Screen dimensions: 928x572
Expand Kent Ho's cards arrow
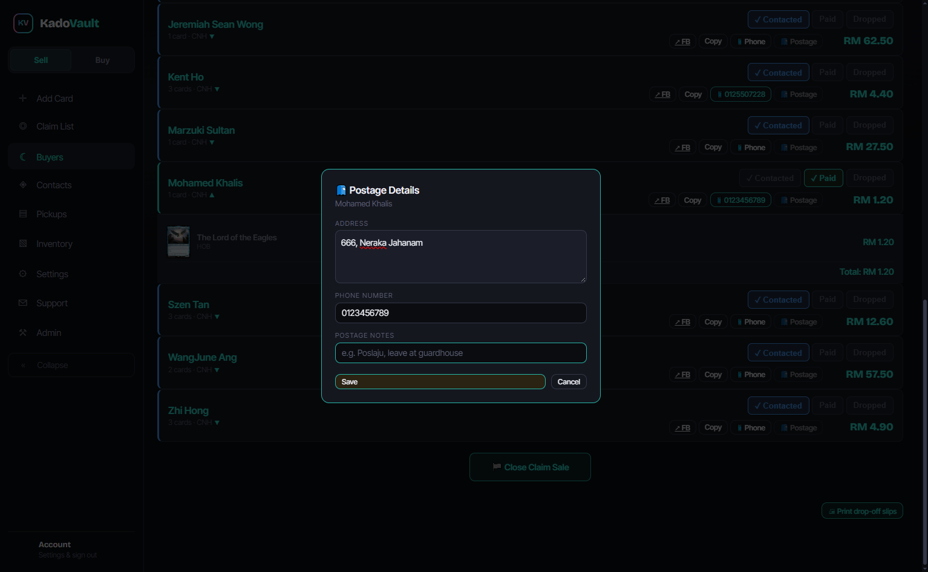tap(217, 90)
